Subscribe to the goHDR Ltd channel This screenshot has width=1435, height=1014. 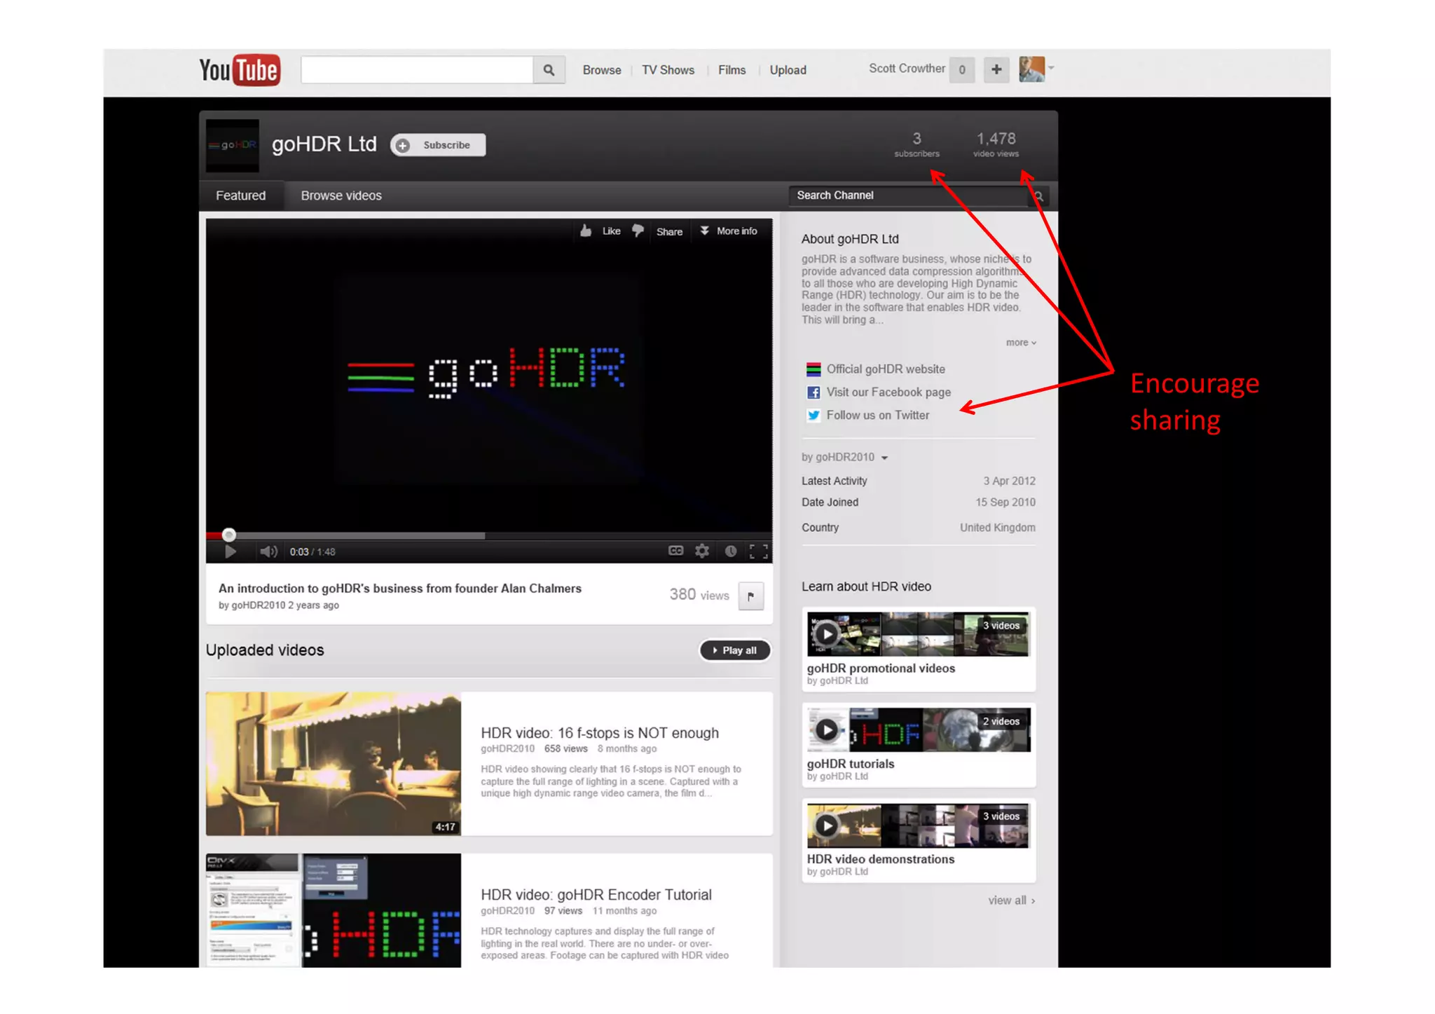click(x=439, y=145)
